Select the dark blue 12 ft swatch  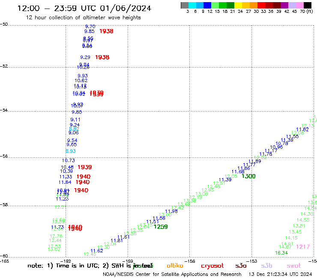207,5
